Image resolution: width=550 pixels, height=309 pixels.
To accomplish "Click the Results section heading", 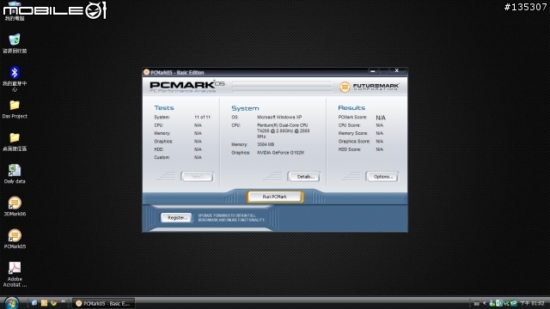I will coord(351,108).
